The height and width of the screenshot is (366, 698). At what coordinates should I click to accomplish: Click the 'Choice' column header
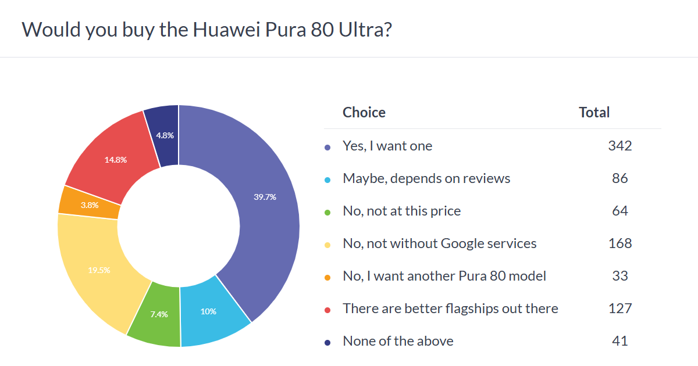364,112
